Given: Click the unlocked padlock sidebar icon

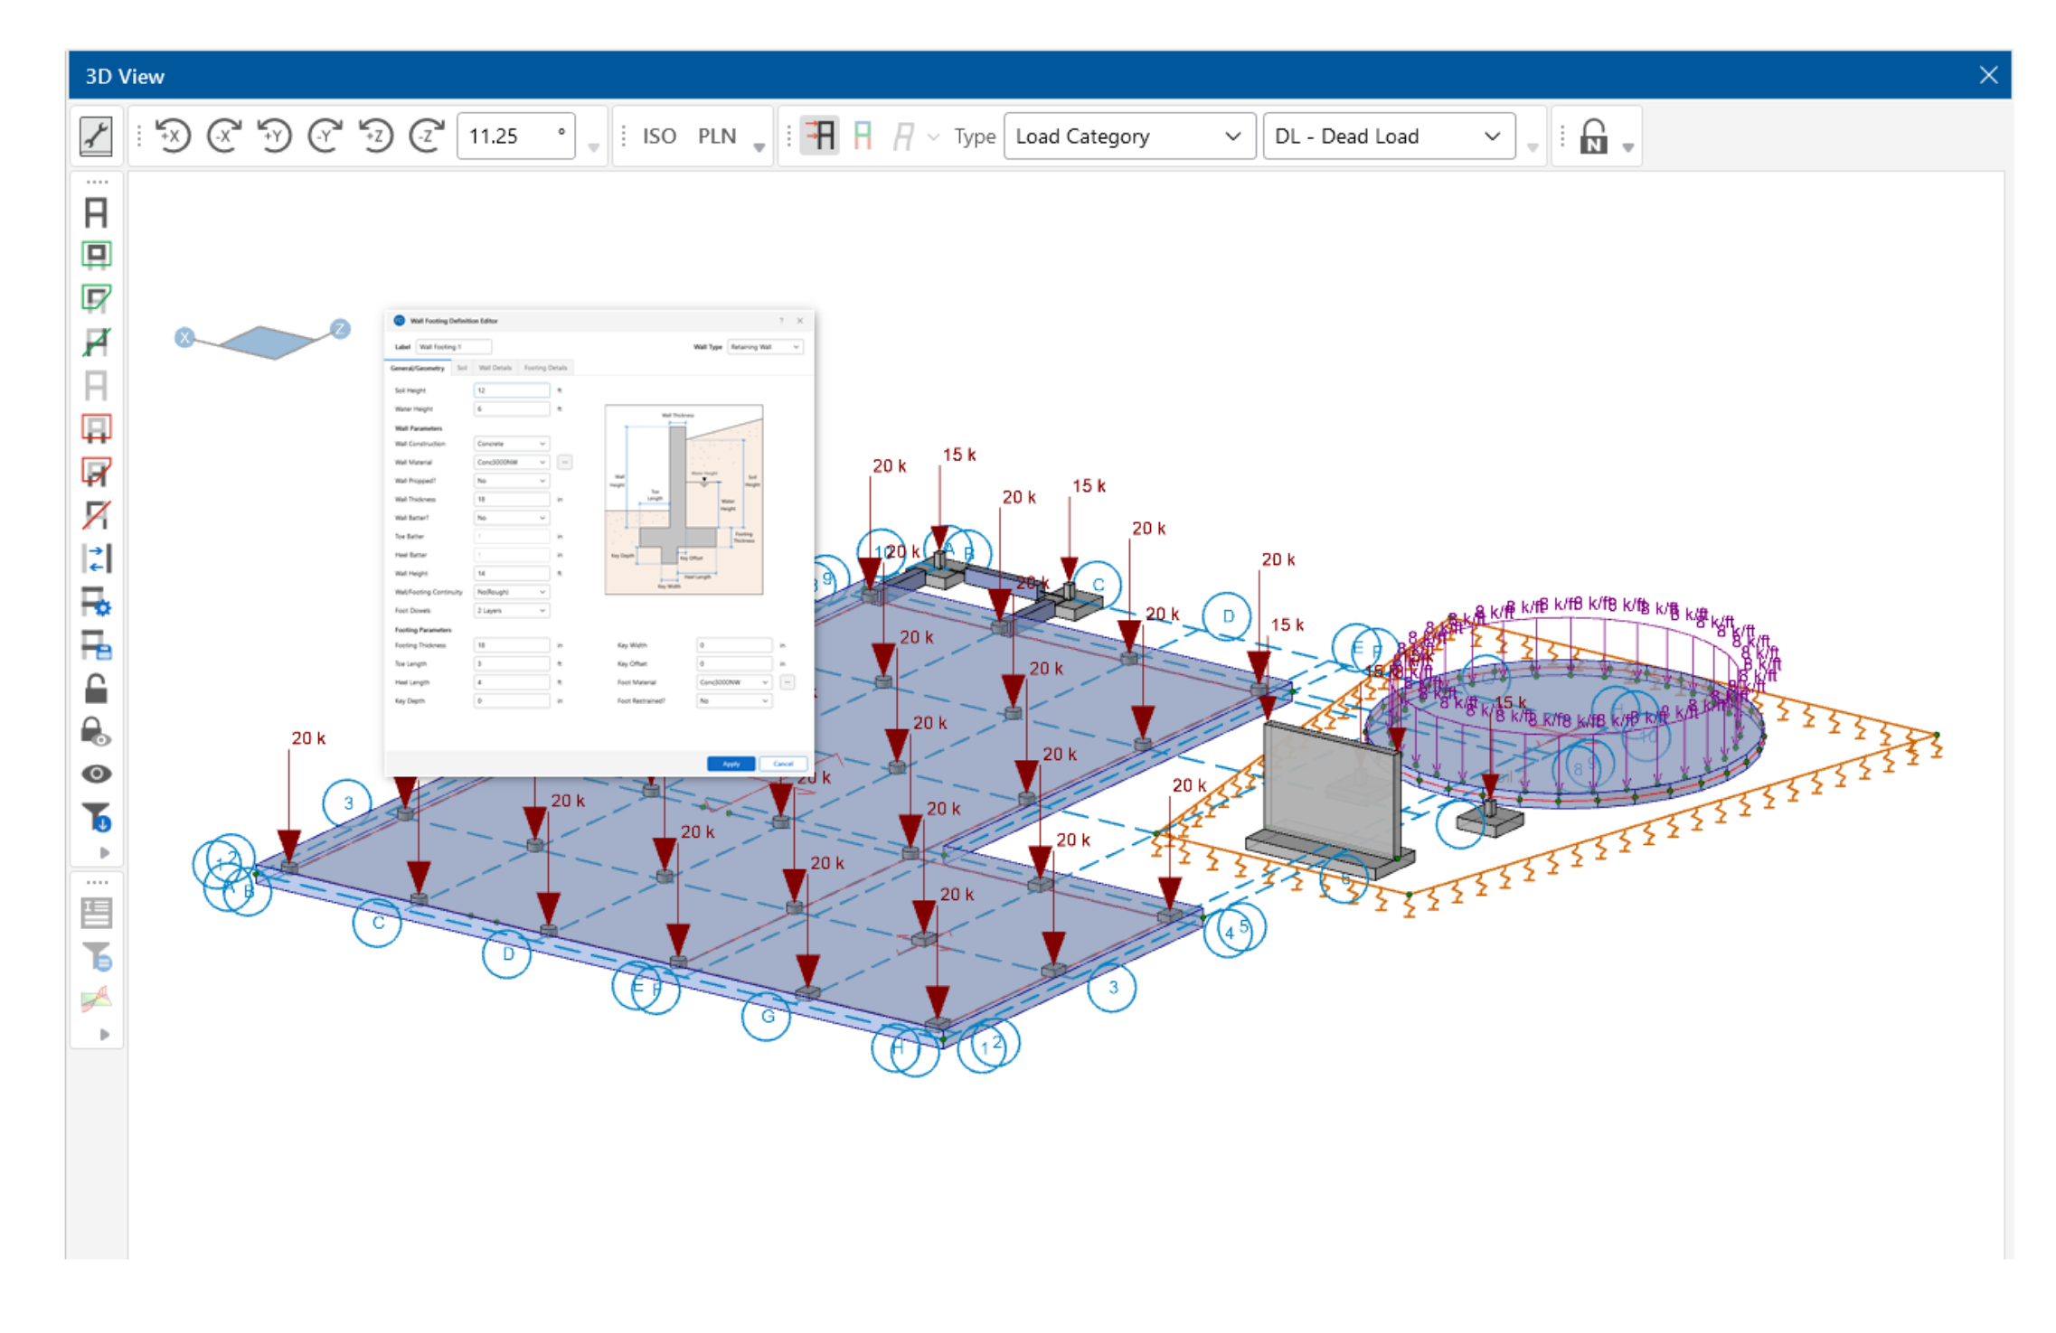Looking at the screenshot, I should (96, 689).
